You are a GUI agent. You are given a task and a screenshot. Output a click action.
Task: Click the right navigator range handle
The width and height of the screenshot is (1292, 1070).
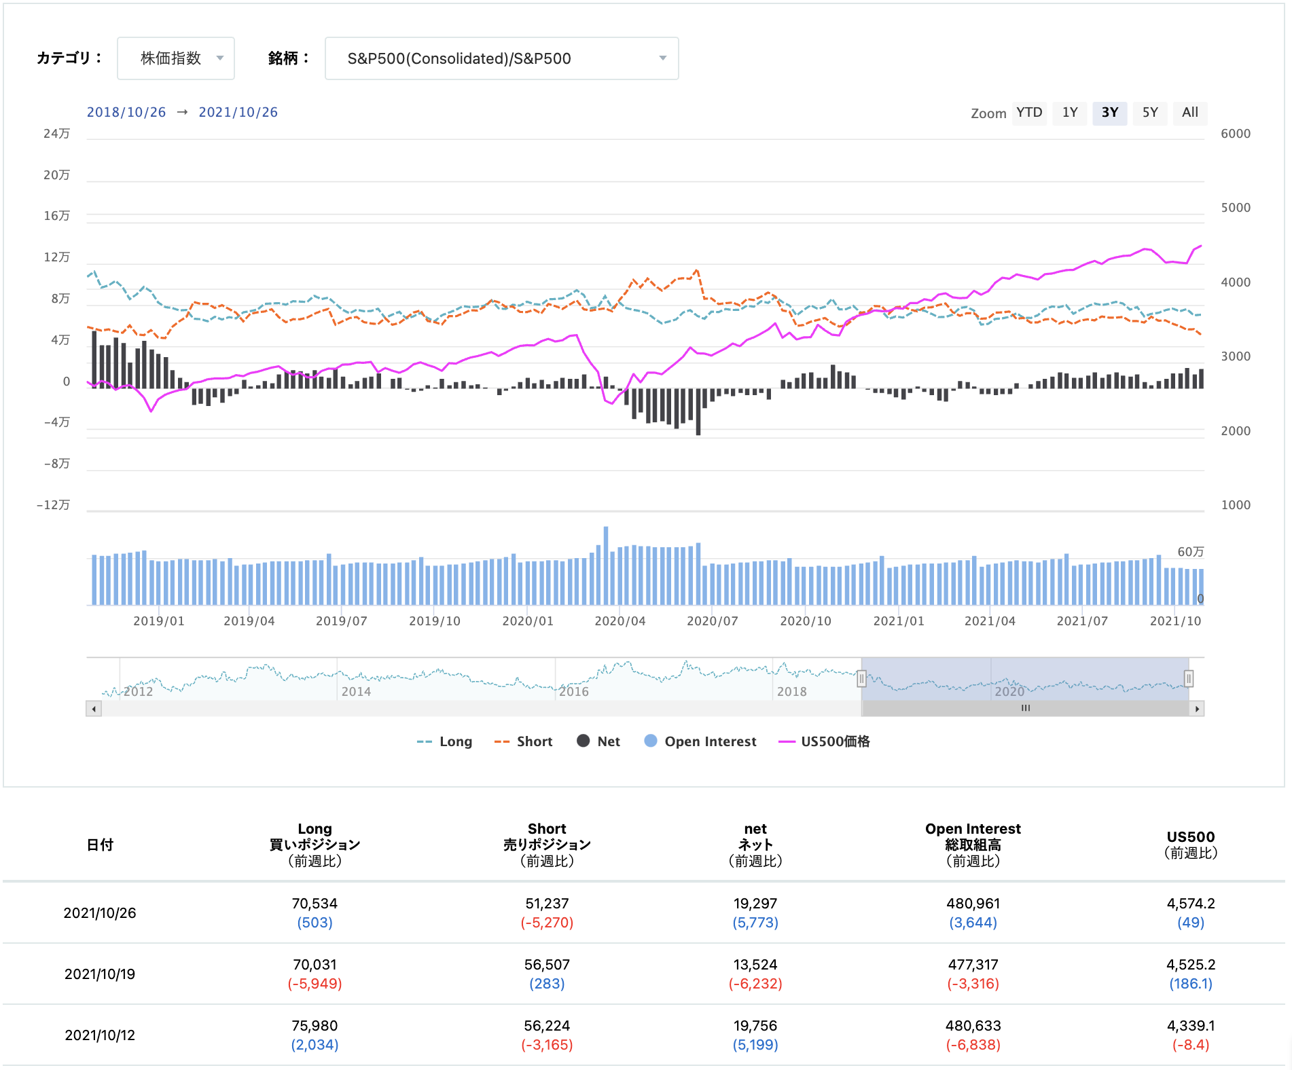pyautogui.click(x=1189, y=678)
